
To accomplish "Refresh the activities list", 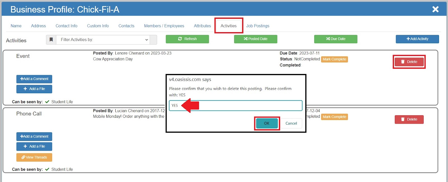I will click(x=187, y=39).
